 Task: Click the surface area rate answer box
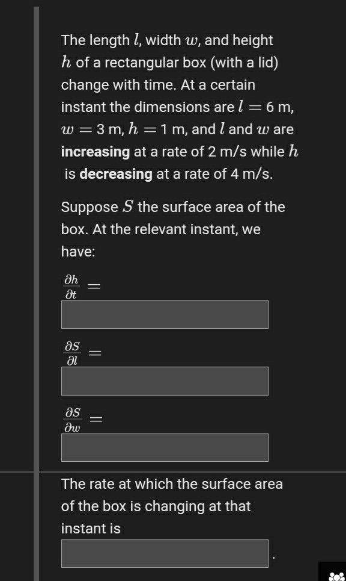click(165, 553)
